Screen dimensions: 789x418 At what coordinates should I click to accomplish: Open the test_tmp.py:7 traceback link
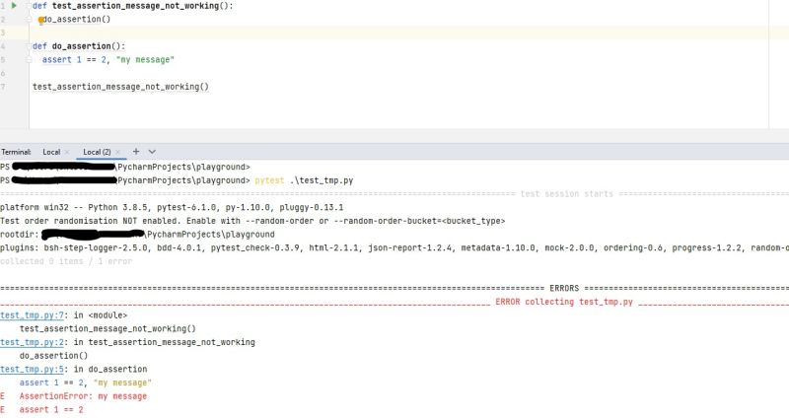click(x=33, y=315)
